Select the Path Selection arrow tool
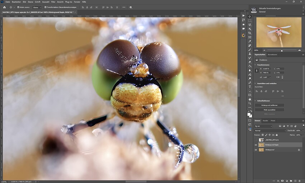The width and height of the screenshot is (305, 183). click(250, 91)
